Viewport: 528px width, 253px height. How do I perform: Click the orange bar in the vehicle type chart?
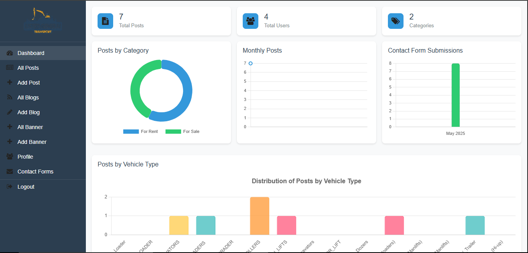click(x=260, y=216)
